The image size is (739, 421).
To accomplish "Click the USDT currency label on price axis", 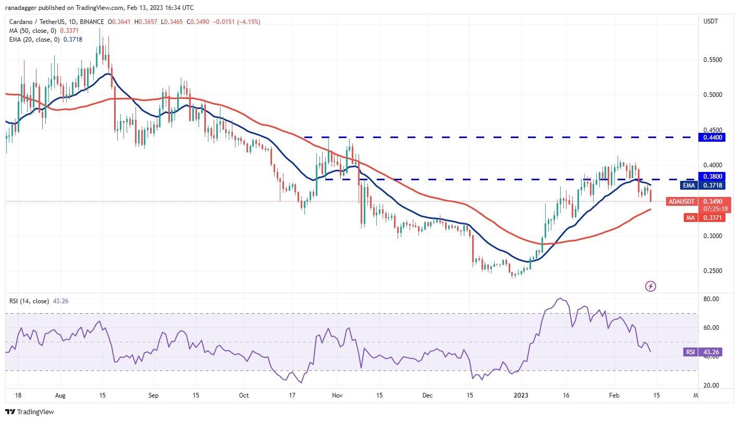I will pyautogui.click(x=711, y=22).
